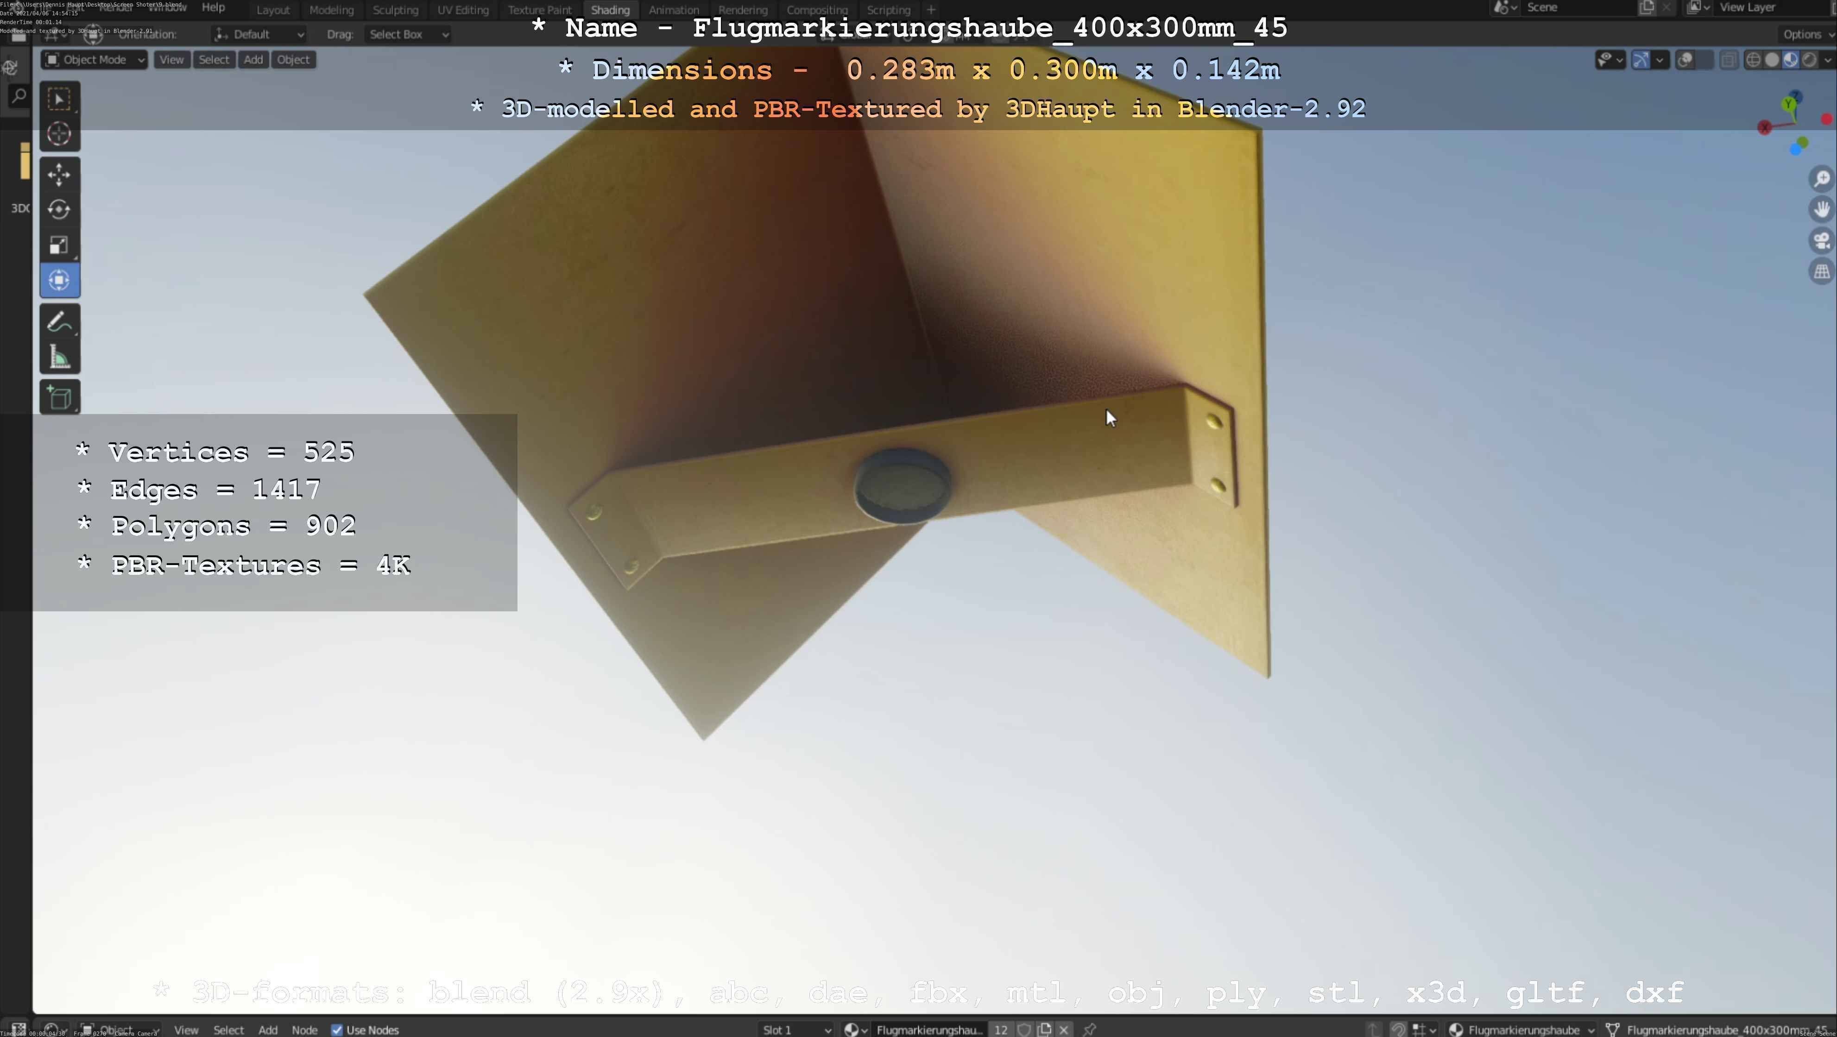
Task: Click the material sphere browse icon
Action: point(855,1029)
